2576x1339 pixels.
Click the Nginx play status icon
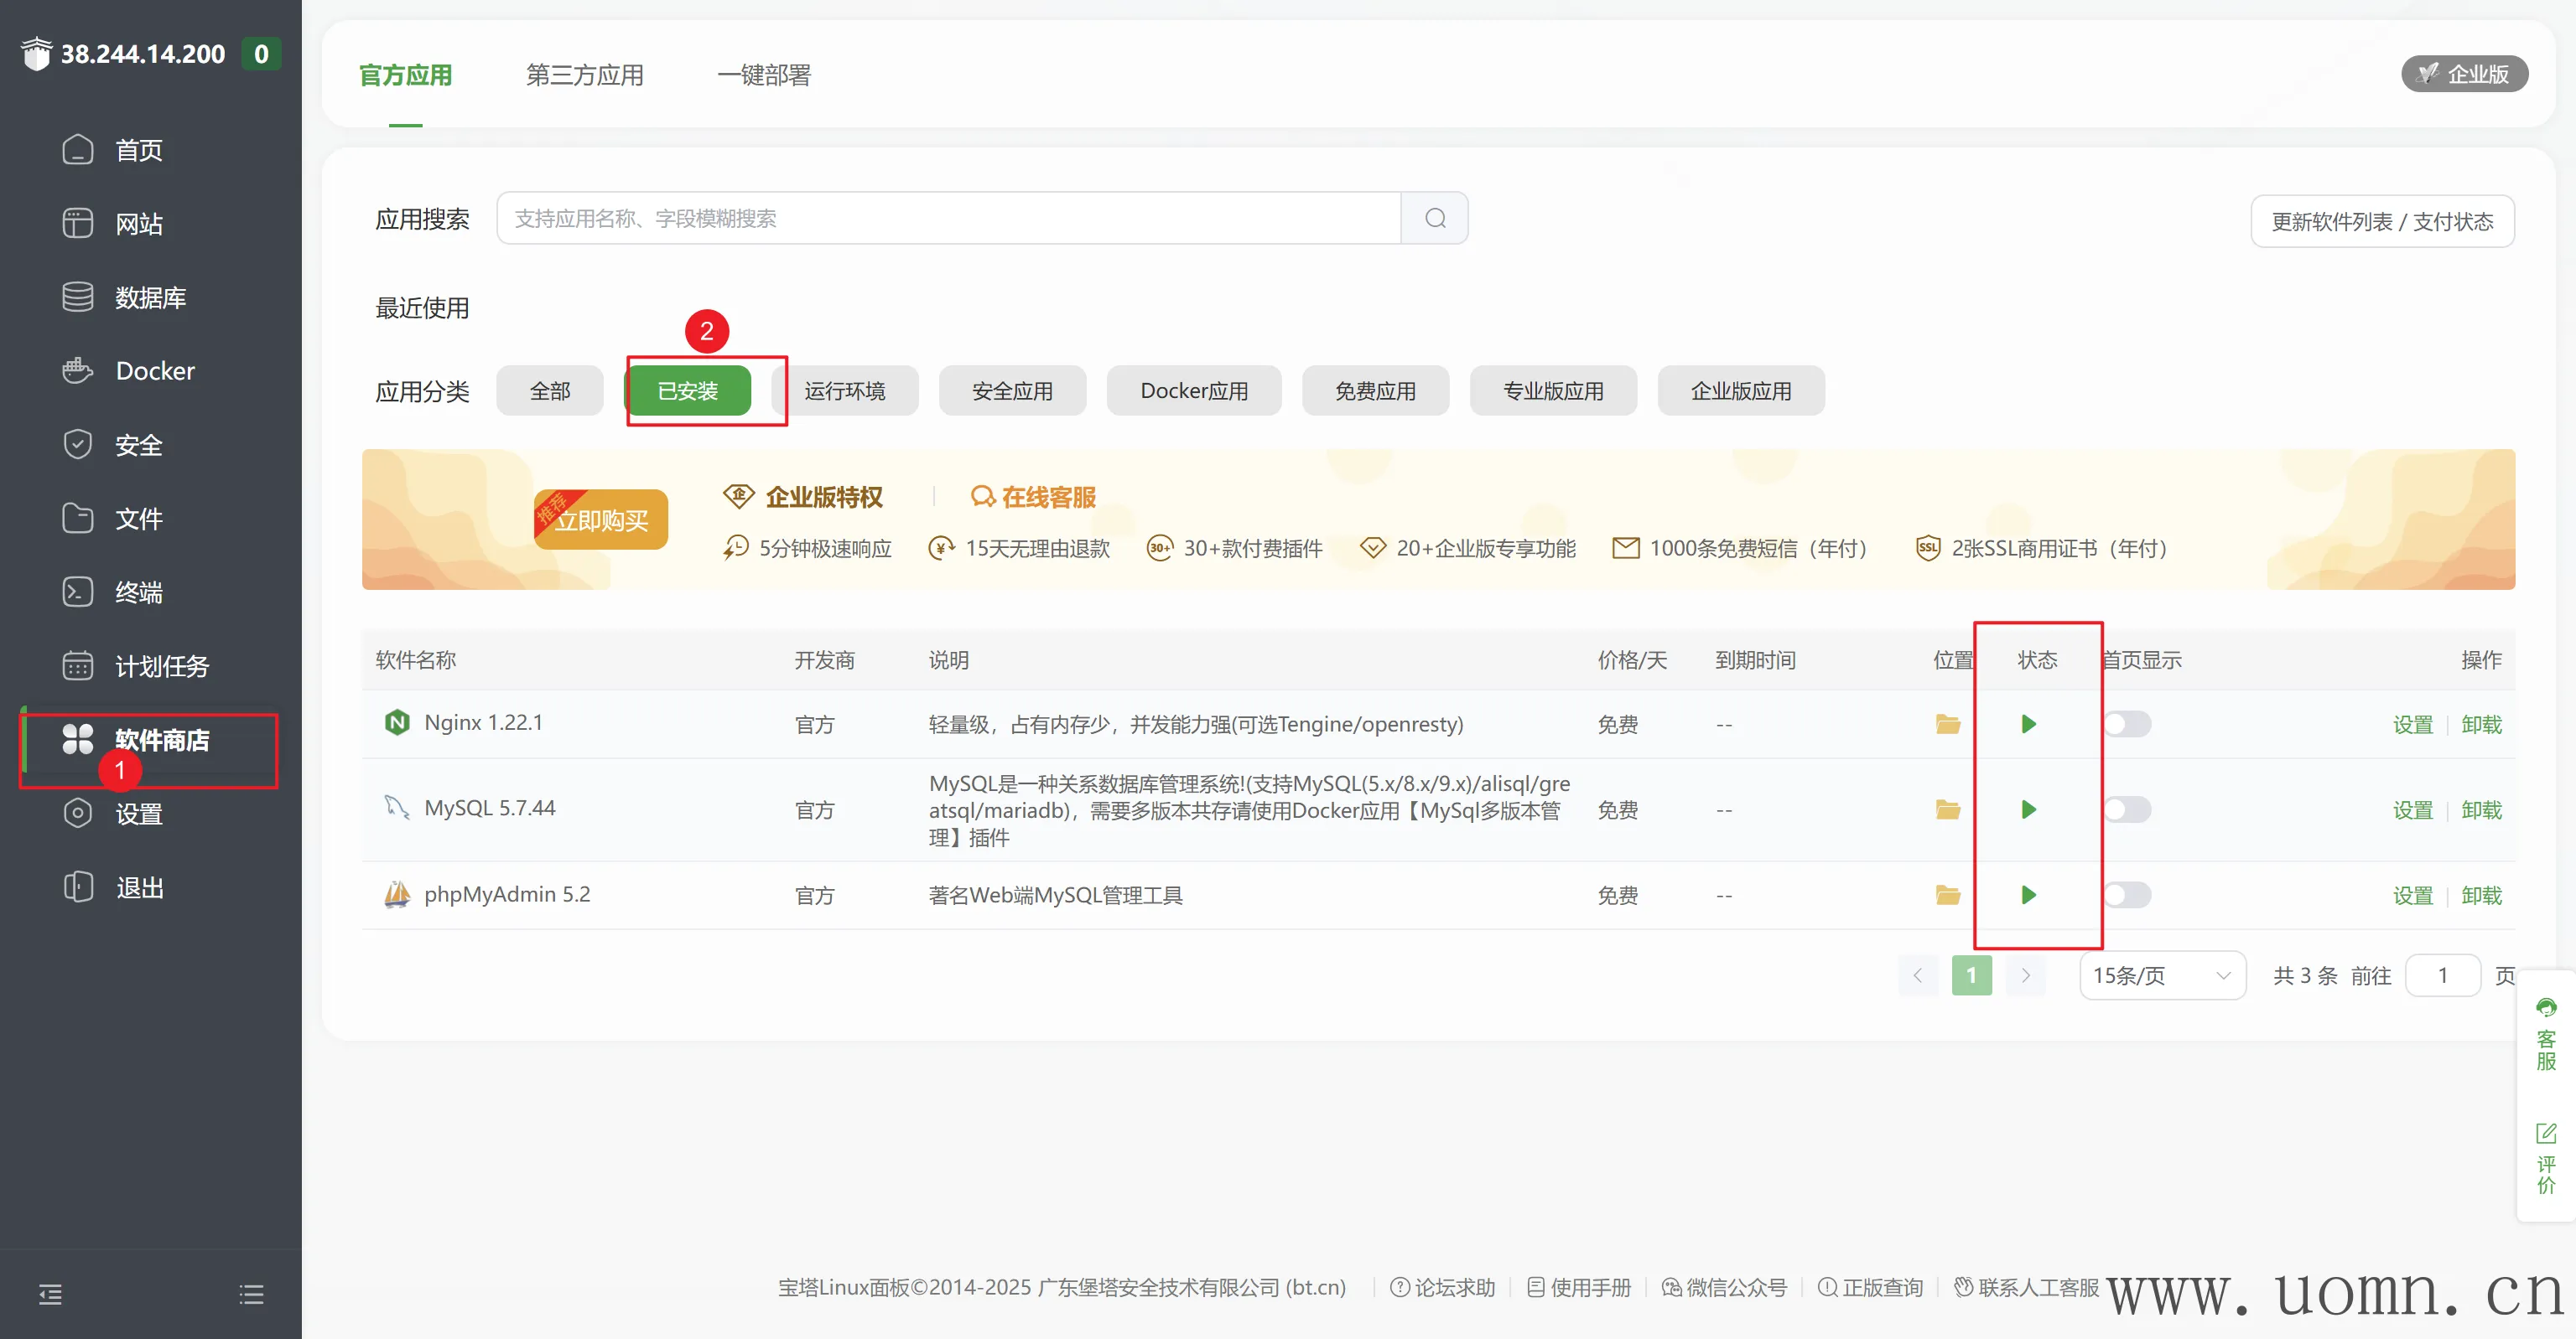(2028, 723)
